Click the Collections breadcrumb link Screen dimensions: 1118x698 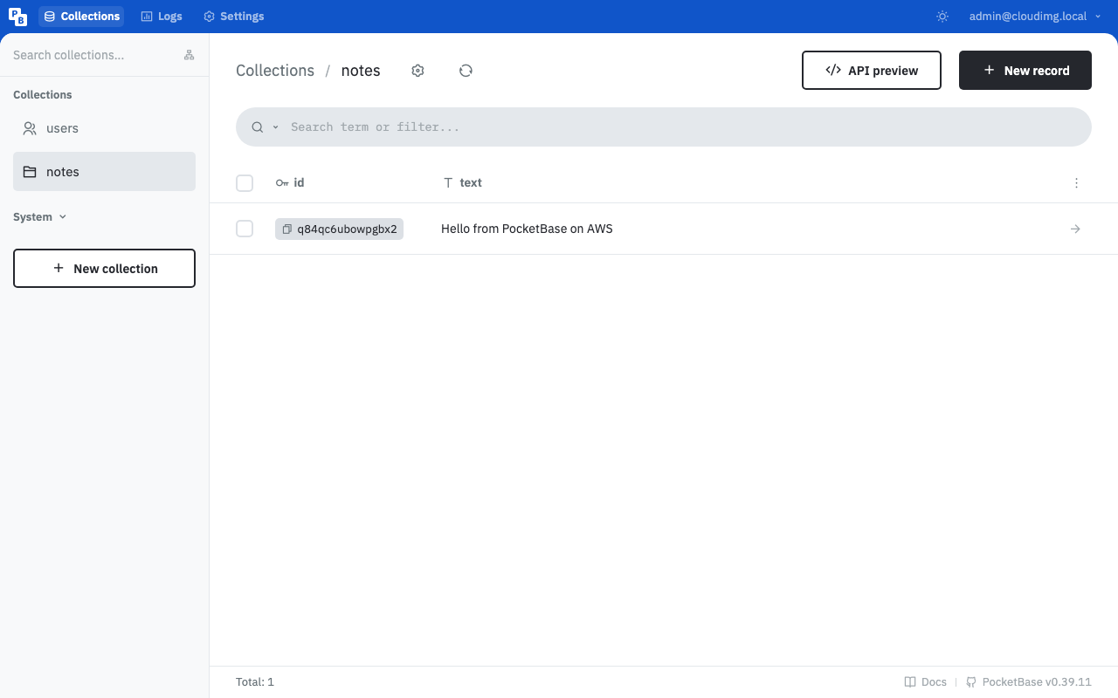275,71
